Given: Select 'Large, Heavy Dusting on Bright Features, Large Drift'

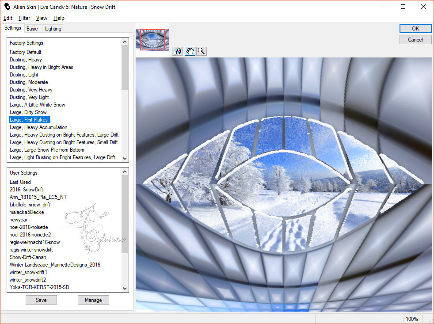Looking at the screenshot, I should 64,134.
